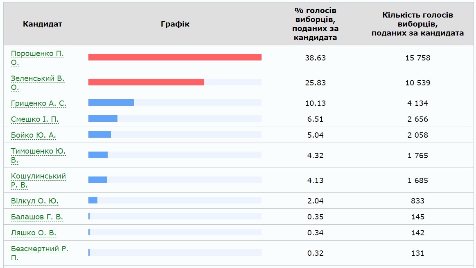Click the Кандидат column header
This screenshot has height=268, width=476.
(43, 24)
